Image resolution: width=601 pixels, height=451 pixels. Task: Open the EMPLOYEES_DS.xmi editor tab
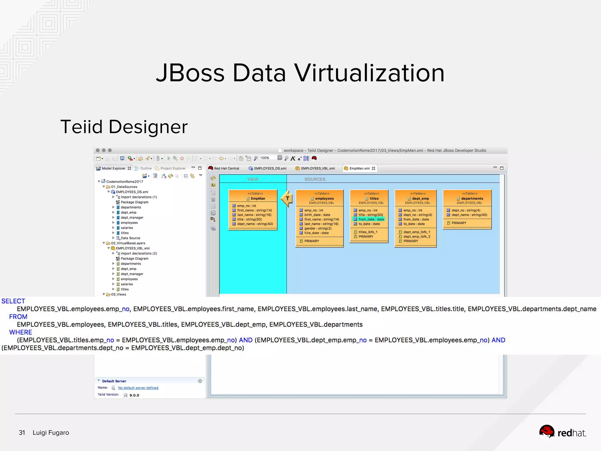tap(267, 168)
